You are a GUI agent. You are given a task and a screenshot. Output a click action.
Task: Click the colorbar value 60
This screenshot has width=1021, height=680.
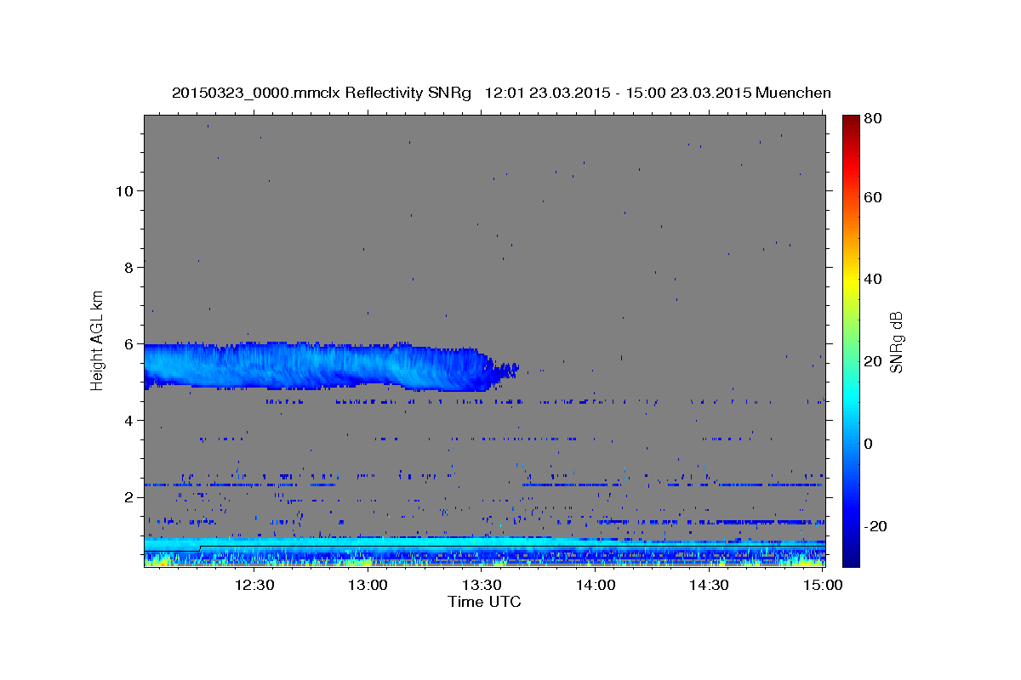[x=872, y=197]
